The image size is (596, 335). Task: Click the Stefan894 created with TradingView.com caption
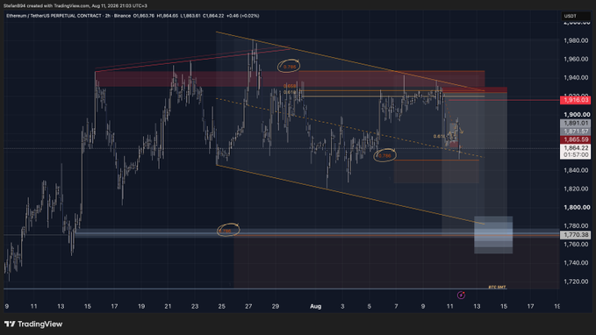75,5
